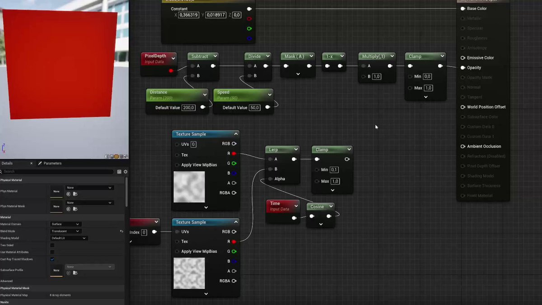Collapse the Multiply(,1) node header chevron

tap(392, 56)
